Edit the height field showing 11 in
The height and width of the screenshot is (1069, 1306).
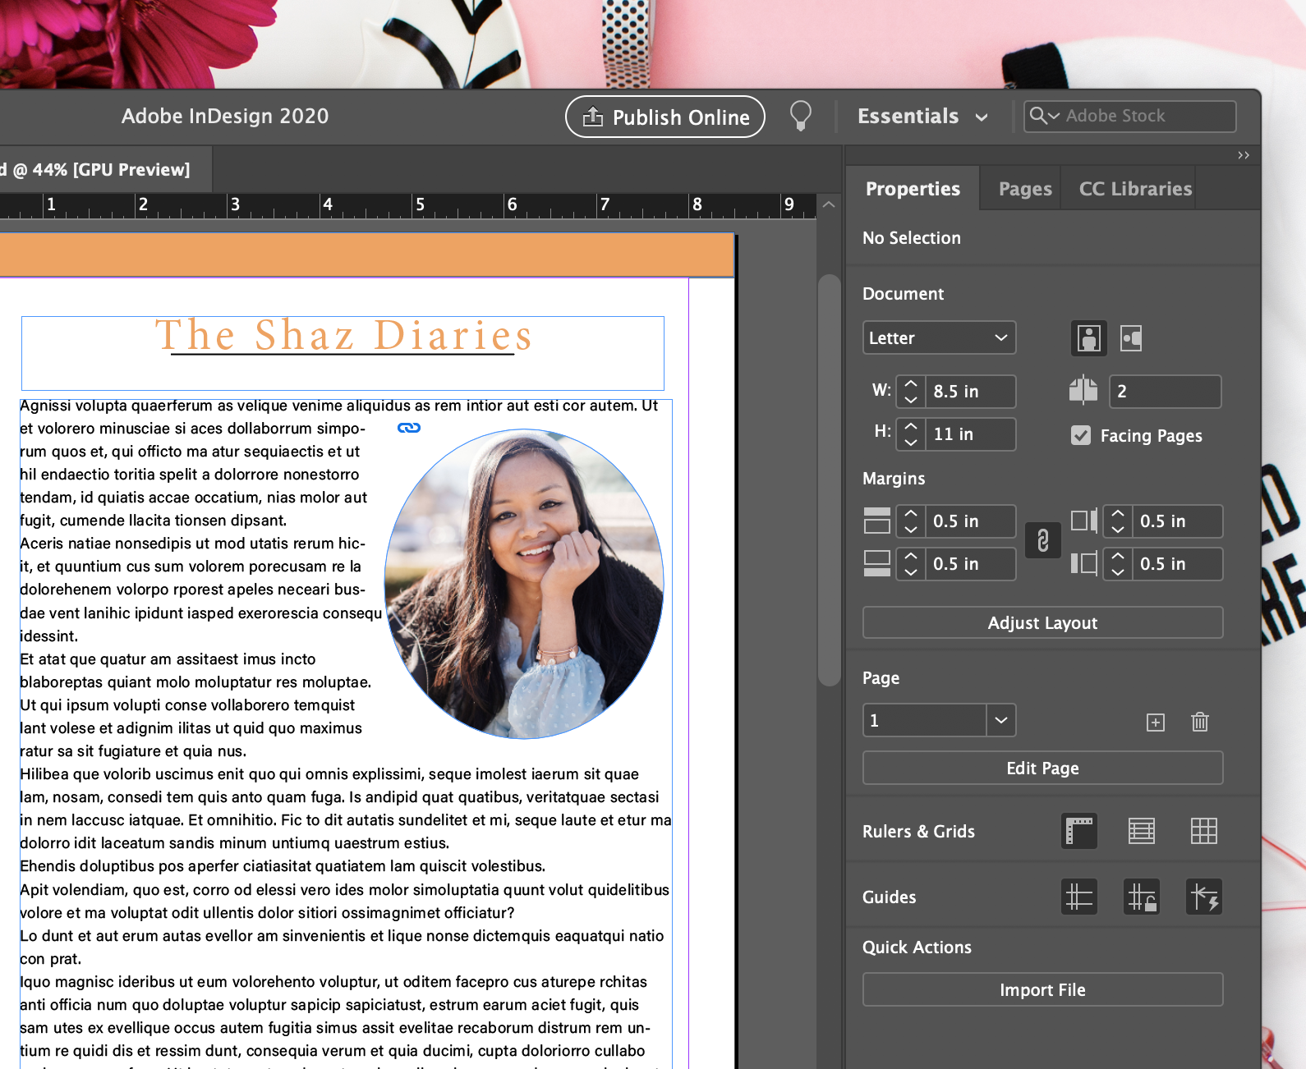click(970, 434)
